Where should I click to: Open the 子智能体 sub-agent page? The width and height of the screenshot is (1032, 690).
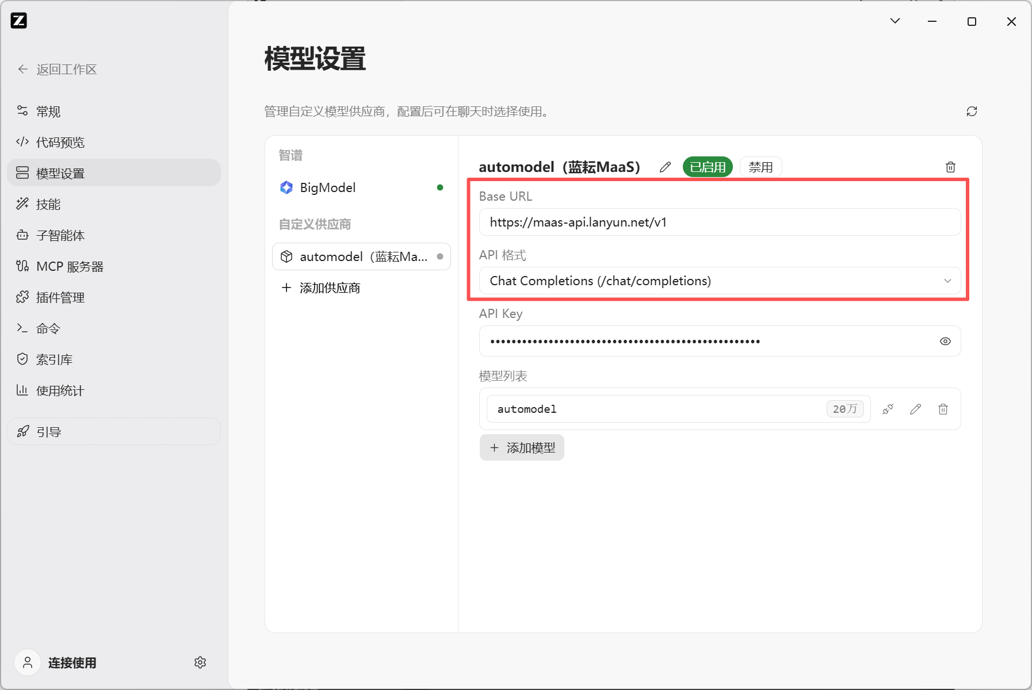(x=114, y=235)
